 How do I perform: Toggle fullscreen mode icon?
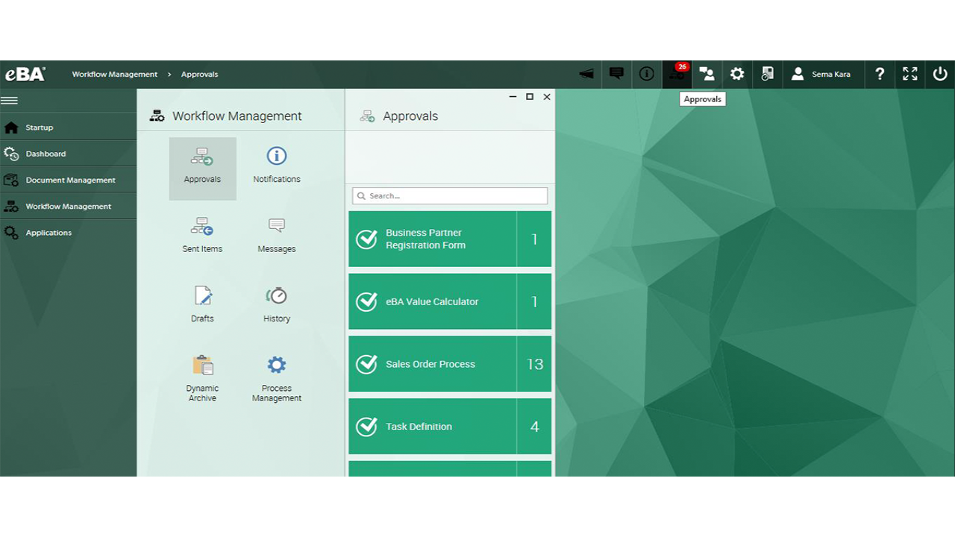(910, 74)
